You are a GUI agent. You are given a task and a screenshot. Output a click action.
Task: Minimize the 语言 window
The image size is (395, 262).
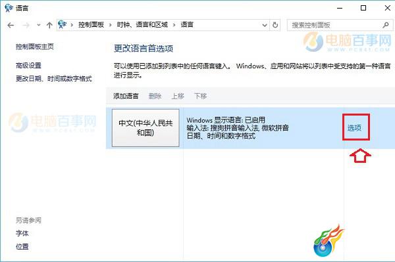click(x=340, y=8)
